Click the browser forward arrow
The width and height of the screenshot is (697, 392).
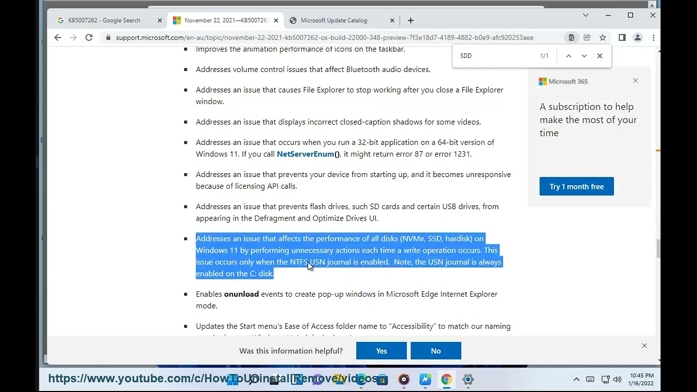click(73, 38)
